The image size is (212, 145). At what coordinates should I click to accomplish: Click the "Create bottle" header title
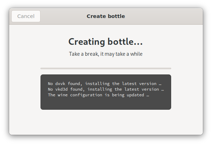tap(106, 16)
